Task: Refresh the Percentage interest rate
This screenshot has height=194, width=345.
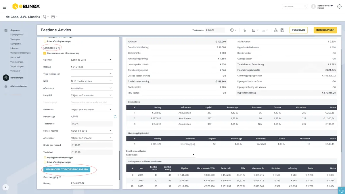Action: 115,117
